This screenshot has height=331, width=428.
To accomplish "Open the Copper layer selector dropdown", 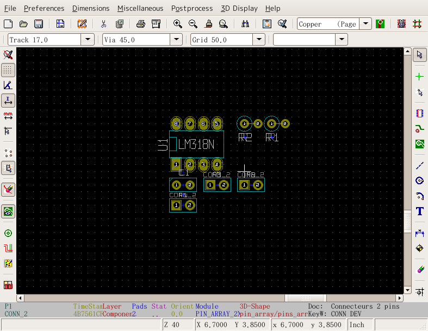I will pyautogui.click(x=365, y=24).
